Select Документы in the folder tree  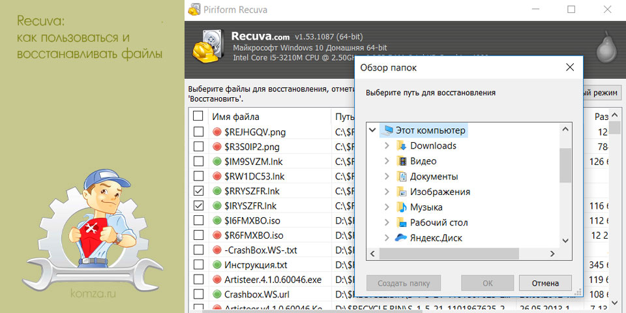(434, 177)
